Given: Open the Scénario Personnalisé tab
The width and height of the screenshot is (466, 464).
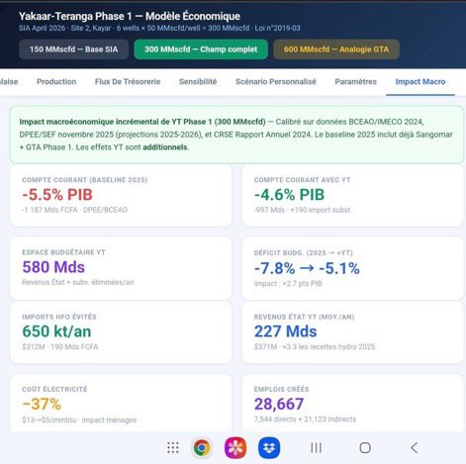Looking at the screenshot, I should pos(276,82).
